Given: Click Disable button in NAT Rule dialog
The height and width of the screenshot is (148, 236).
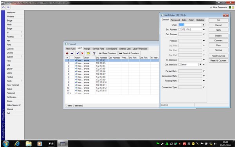Looking at the screenshot, I should pos(218,36).
